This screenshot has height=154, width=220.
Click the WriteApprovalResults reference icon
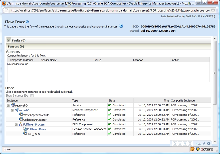point(21,114)
